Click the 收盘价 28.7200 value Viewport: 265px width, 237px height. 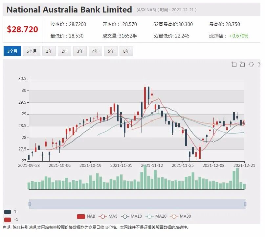68,24
